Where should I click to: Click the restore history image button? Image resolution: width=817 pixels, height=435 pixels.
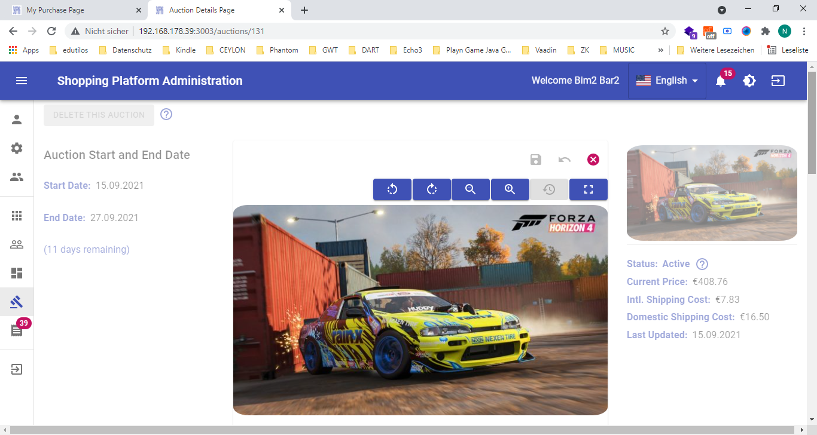[549, 189]
